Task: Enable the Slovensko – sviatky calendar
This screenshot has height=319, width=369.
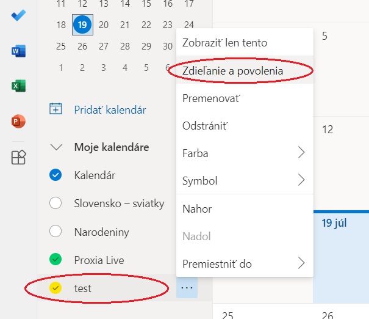Action: 56,204
